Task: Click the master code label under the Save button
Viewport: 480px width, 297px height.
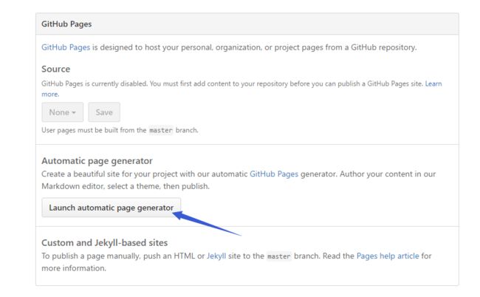Action: (161, 130)
